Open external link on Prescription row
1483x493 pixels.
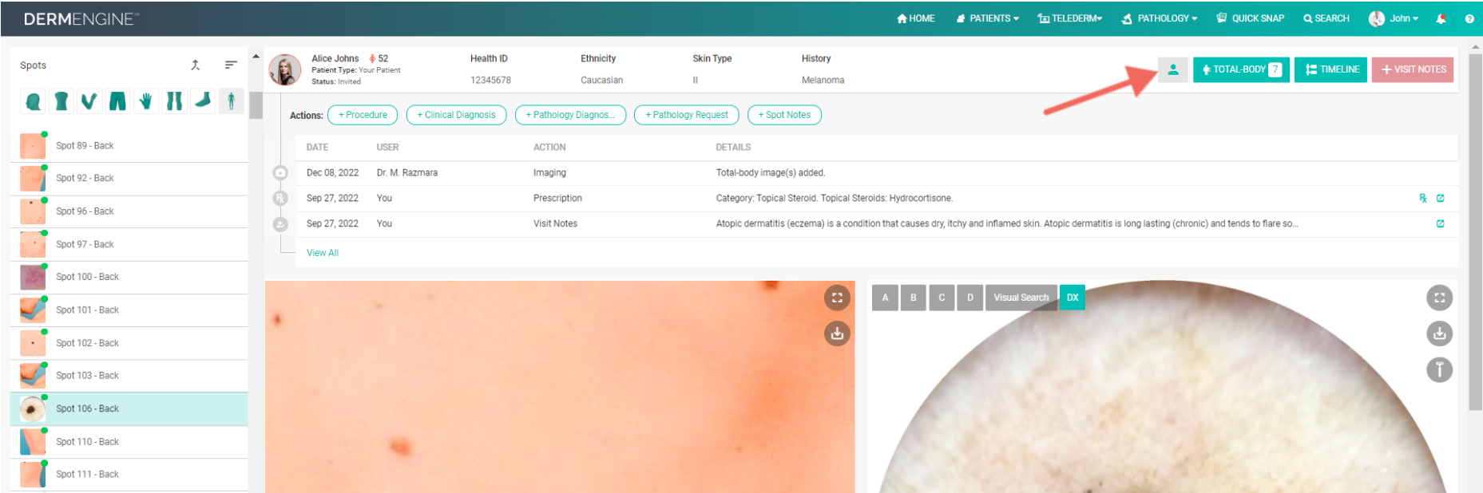click(x=1441, y=199)
